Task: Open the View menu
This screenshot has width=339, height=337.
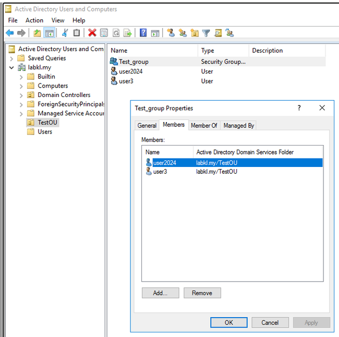Action: click(x=58, y=20)
